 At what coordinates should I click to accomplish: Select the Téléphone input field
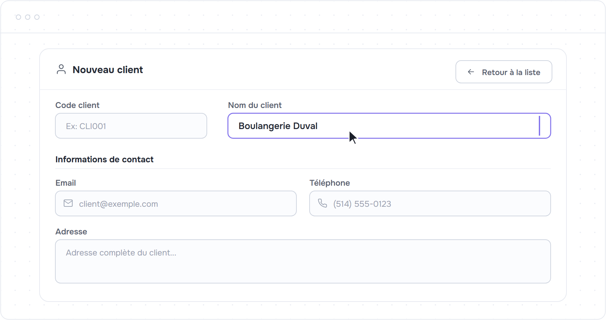pyautogui.click(x=430, y=203)
